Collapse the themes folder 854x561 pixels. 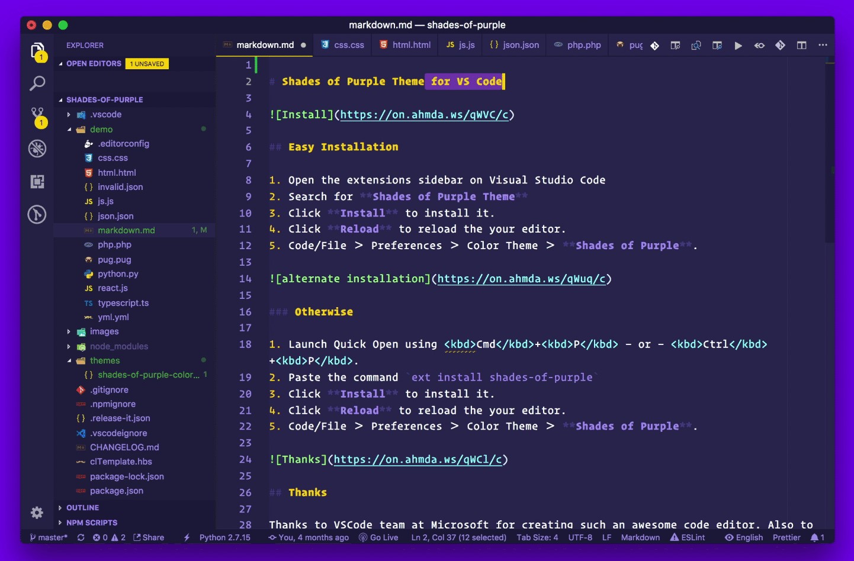(105, 360)
